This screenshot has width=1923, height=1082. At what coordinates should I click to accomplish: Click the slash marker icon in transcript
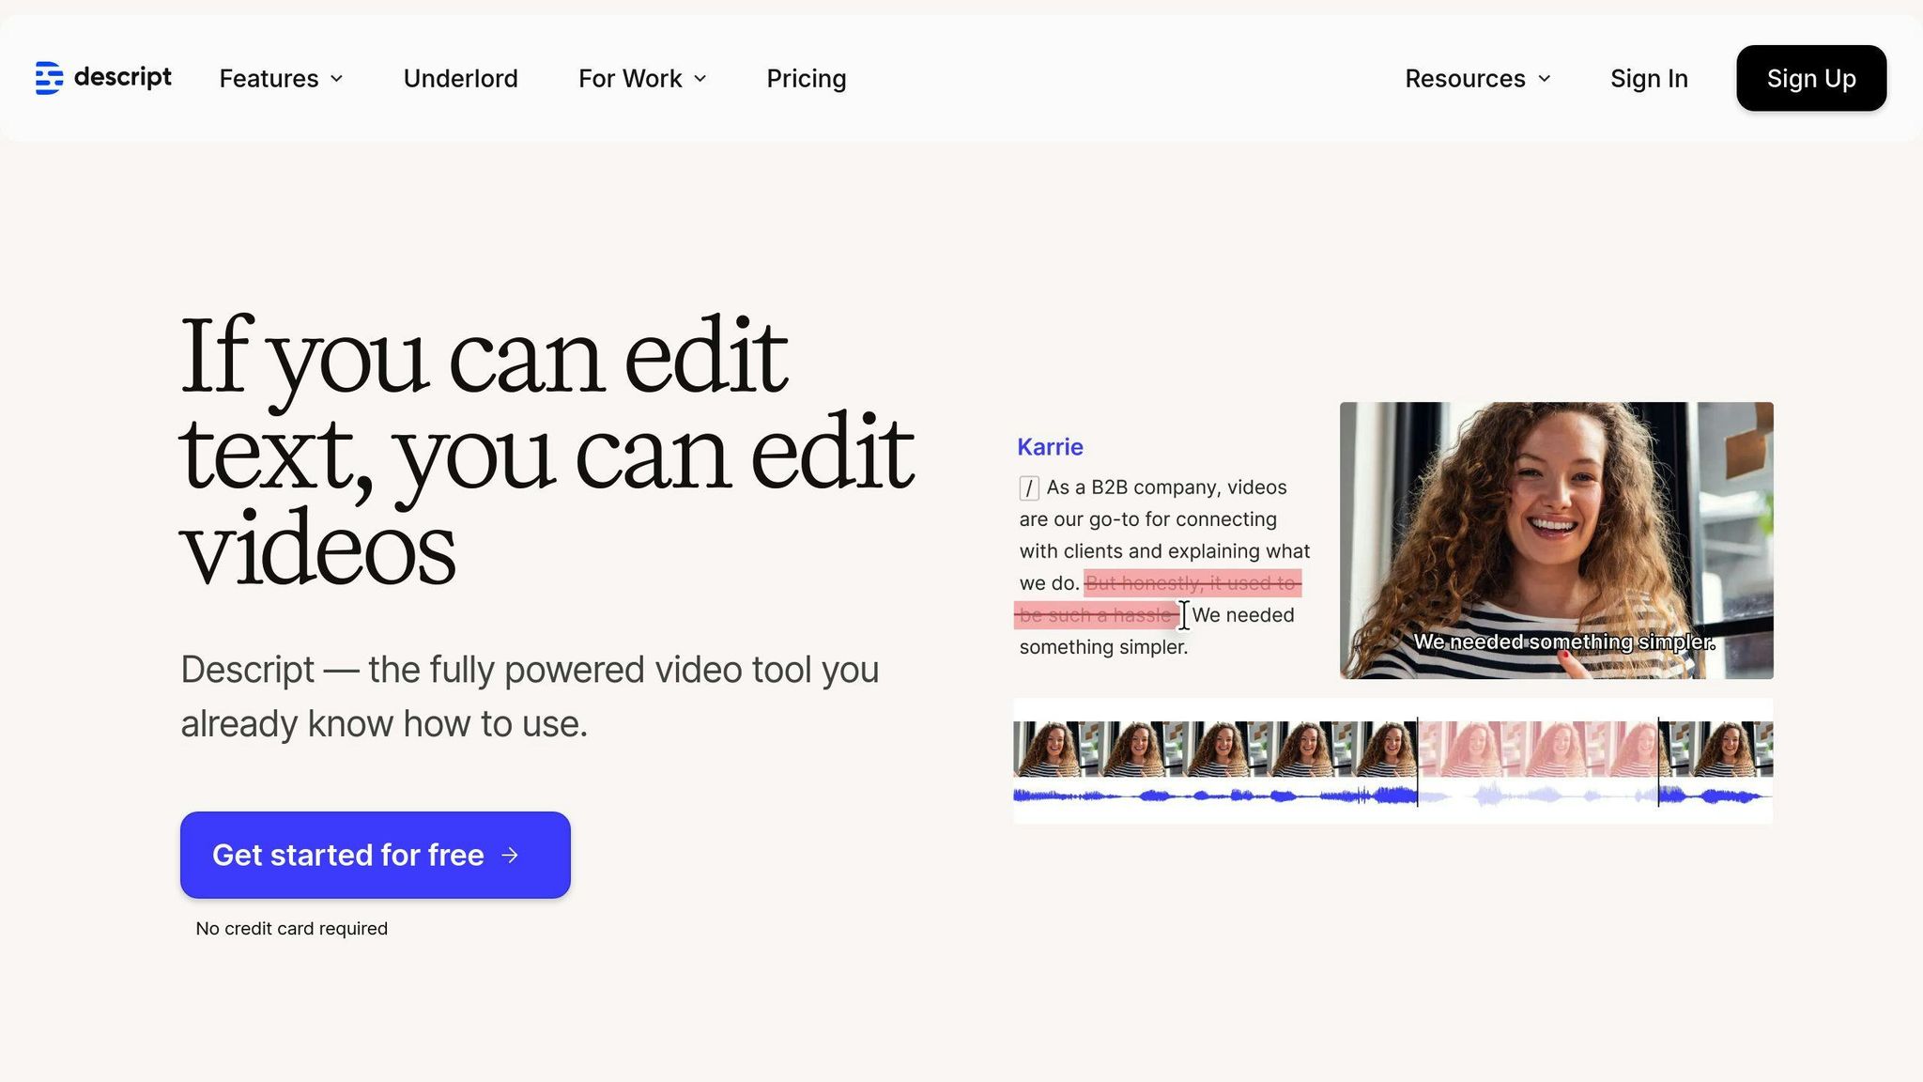1029,487
